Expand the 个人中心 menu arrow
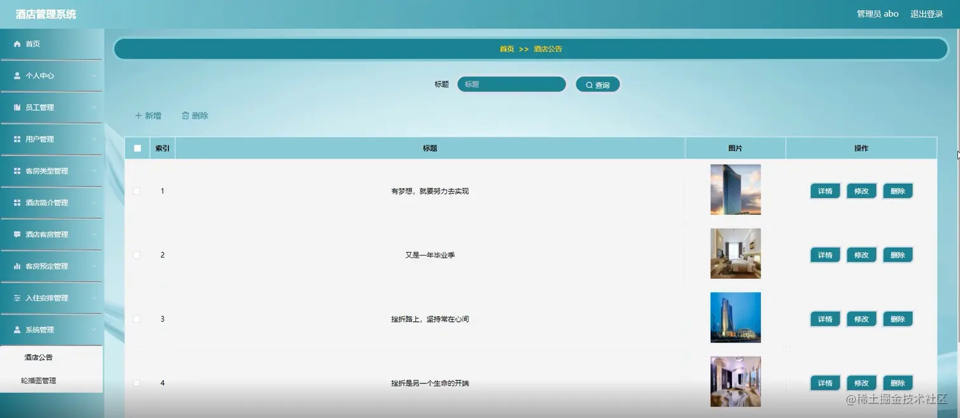Screen dimensions: 960x418 tap(94, 76)
